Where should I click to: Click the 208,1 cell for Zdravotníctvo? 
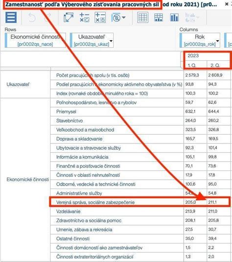pyautogui.click(x=195, y=220)
